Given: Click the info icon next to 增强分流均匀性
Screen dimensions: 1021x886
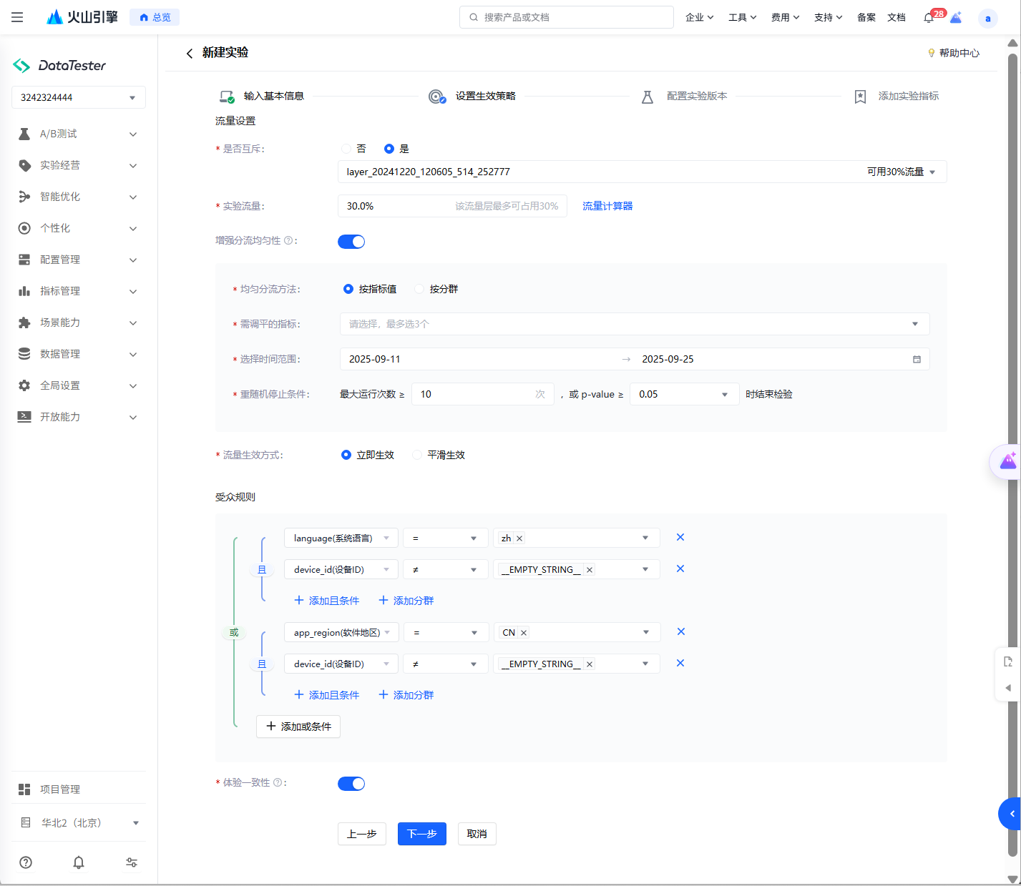Looking at the screenshot, I should click(x=288, y=240).
